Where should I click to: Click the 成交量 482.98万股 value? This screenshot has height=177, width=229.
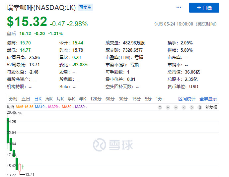[x=134, y=43]
